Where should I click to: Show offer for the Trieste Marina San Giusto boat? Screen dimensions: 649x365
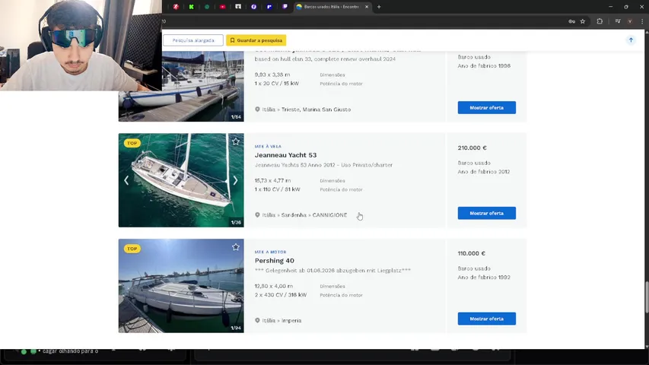click(487, 107)
